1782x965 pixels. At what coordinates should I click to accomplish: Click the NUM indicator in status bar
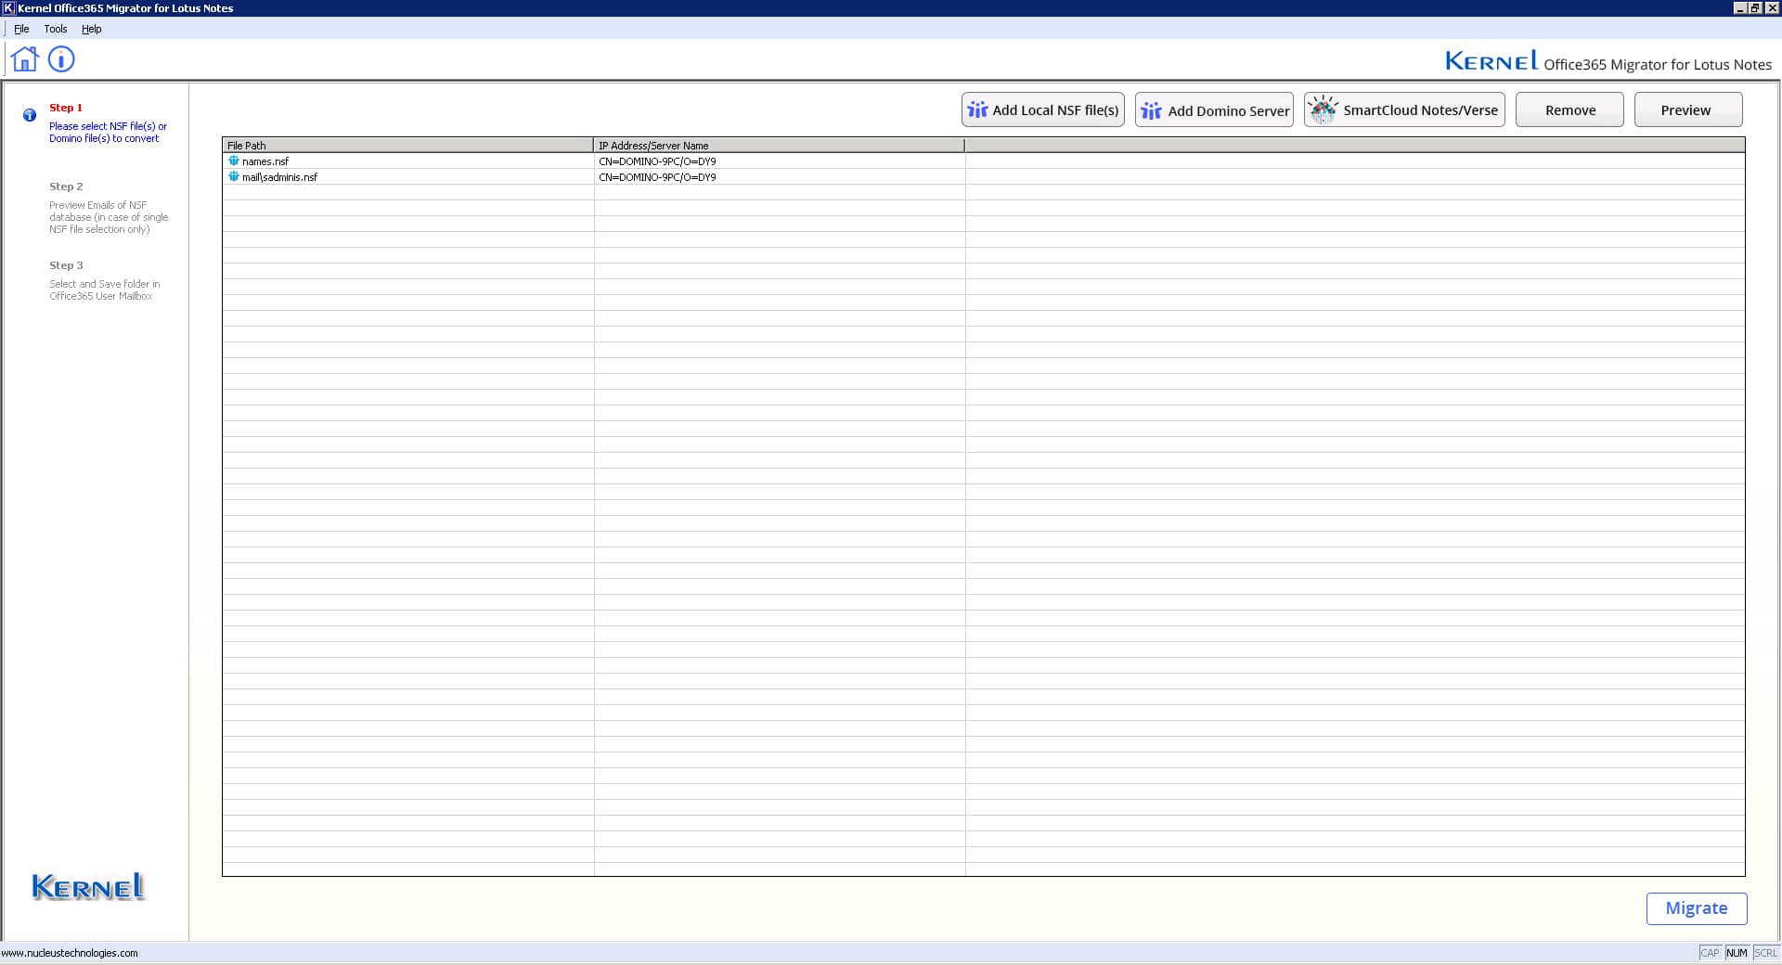click(x=1737, y=953)
